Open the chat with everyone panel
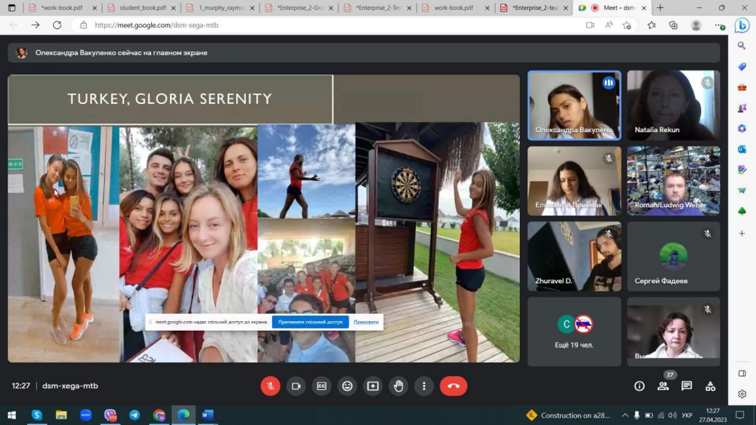The height and width of the screenshot is (425, 756). pos(687,386)
